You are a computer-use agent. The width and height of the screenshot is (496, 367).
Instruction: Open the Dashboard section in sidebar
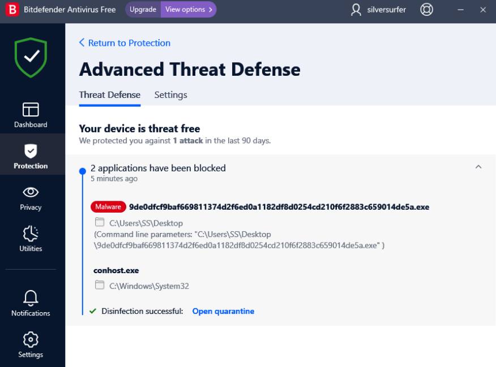pos(31,115)
